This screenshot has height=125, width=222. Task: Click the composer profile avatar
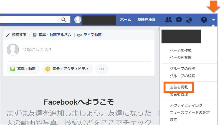pyautogui.click(x=13, y=50)
